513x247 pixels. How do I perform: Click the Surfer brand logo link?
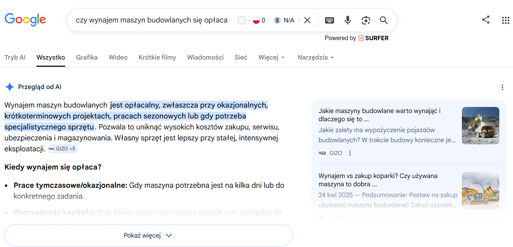click(373, 38)
